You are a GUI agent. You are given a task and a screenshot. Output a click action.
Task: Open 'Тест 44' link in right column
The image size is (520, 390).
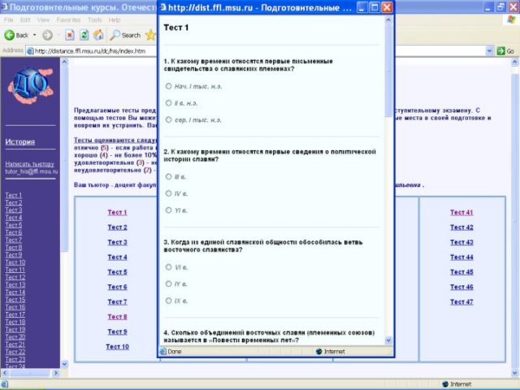coord(461,257)
